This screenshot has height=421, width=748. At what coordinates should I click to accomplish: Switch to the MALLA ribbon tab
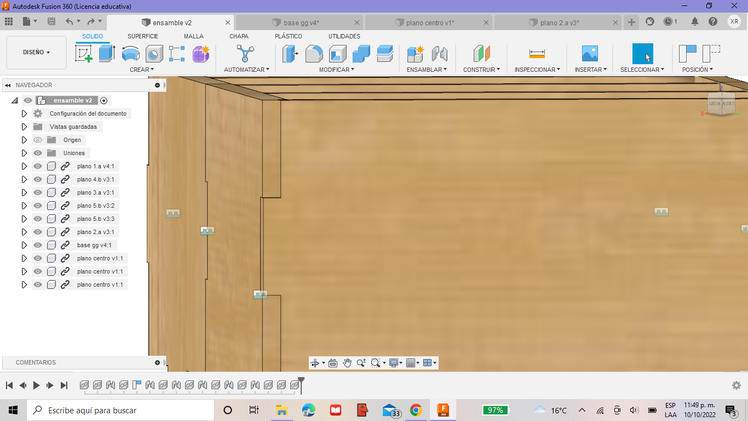(x=194, y=36)
